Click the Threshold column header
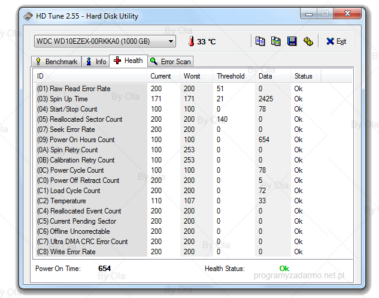Screen dimensions: 379x298 (234, 76)
